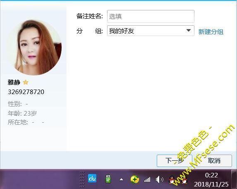Image resolution: width=237 pixels, height=189 pixels.
Task: Open the Baidu 'du' tray icon
Action: (92, 178)
